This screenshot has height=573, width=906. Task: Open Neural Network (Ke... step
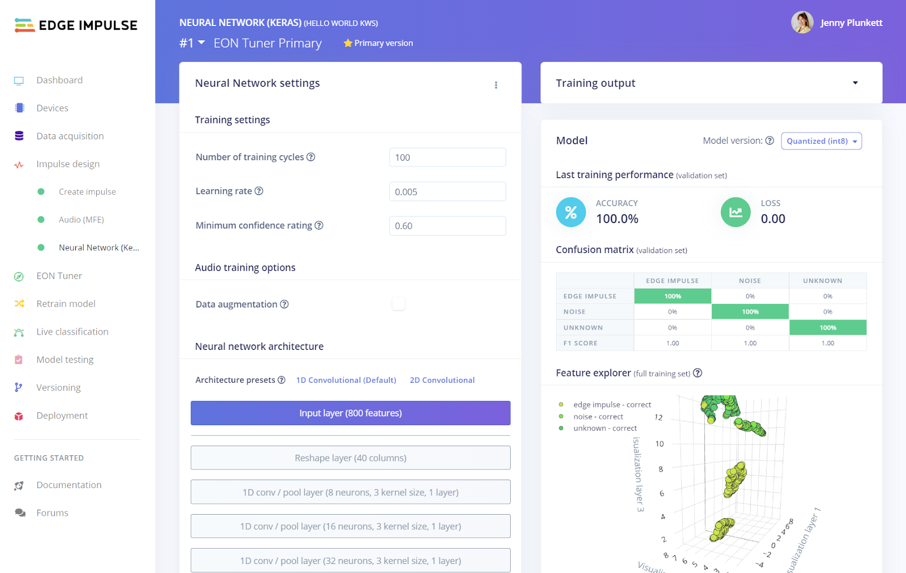click(99, 247)
